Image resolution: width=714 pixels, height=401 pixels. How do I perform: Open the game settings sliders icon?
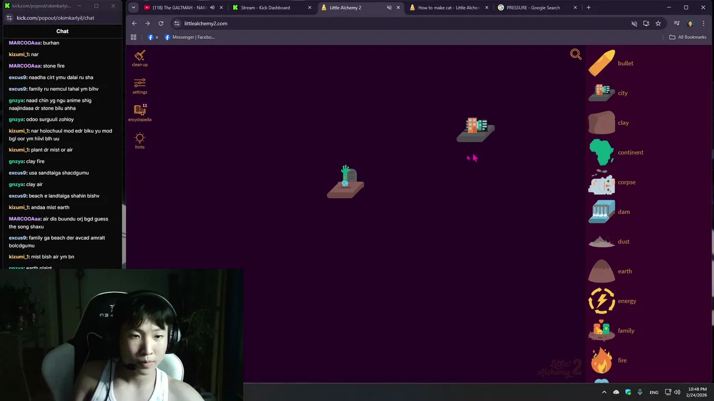pos(139,82)
